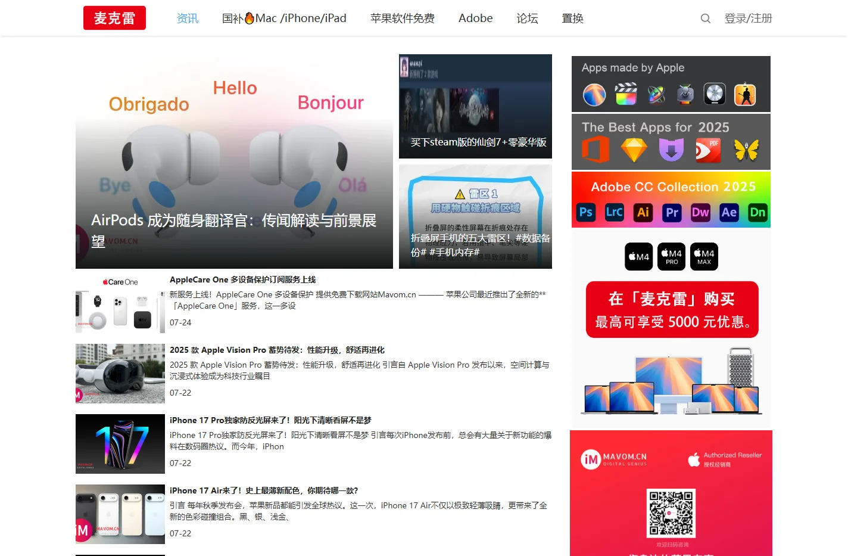Open the 折叠屏手机的五大雷区 thumbnail card
The height and width of the screenshot is (556, 848).
tap(475, 216)
